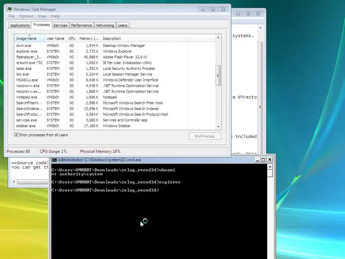
Task: Click the process list scrollbar thumb
Action: [218, 75]
